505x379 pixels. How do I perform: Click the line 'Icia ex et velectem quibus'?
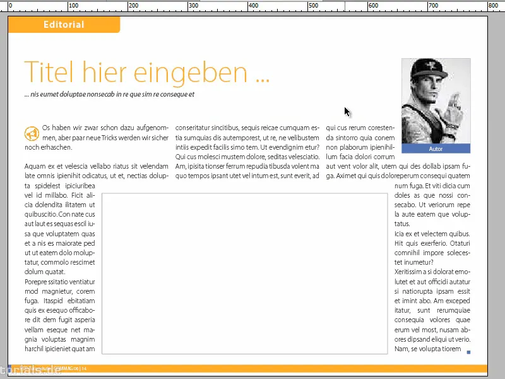click(x=432, y=234)
